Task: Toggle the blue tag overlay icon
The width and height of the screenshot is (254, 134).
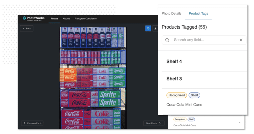Action: point(148,28)
